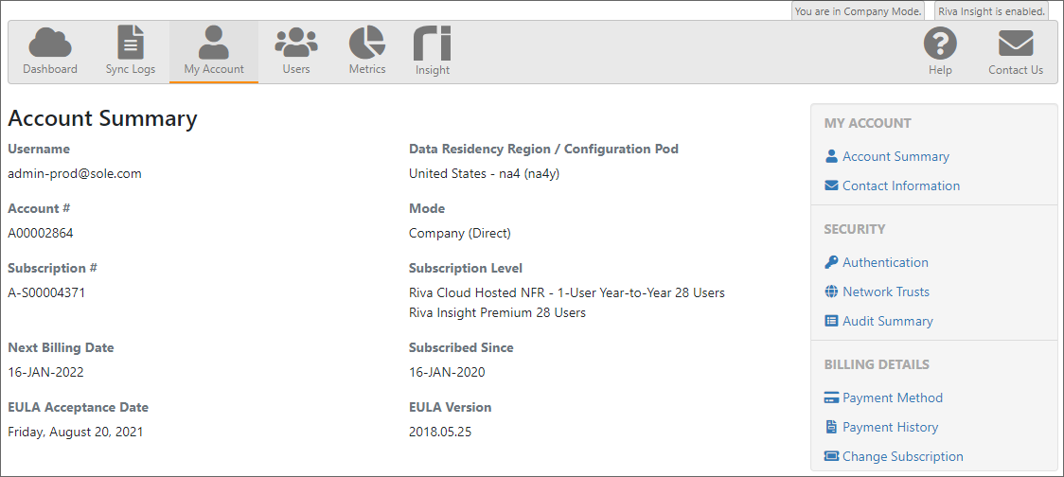Viewport: 1064px width, 477px height.
Task: Click the Username field label
Action: (x=39, y=150)
